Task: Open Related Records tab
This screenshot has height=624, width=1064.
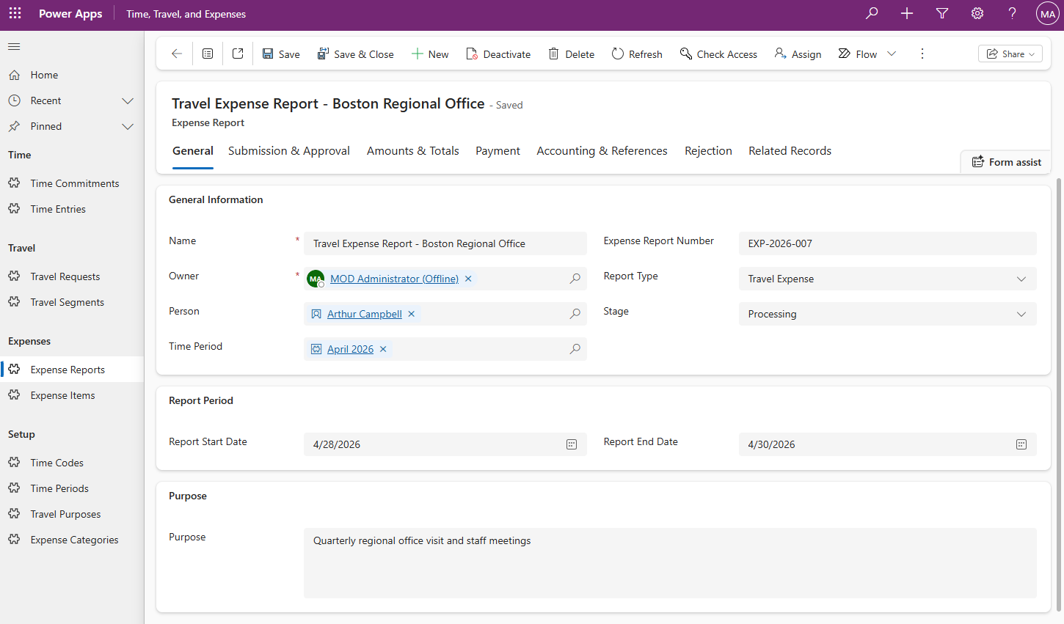Action: [790, 151]
